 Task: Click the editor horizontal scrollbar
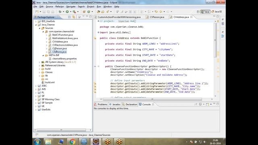point(152,99)
